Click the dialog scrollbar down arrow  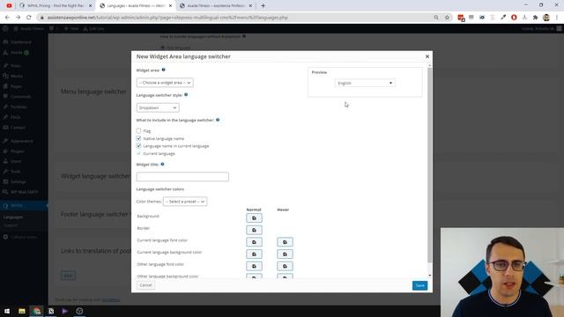pyautogui.click(x=430, y=276)
